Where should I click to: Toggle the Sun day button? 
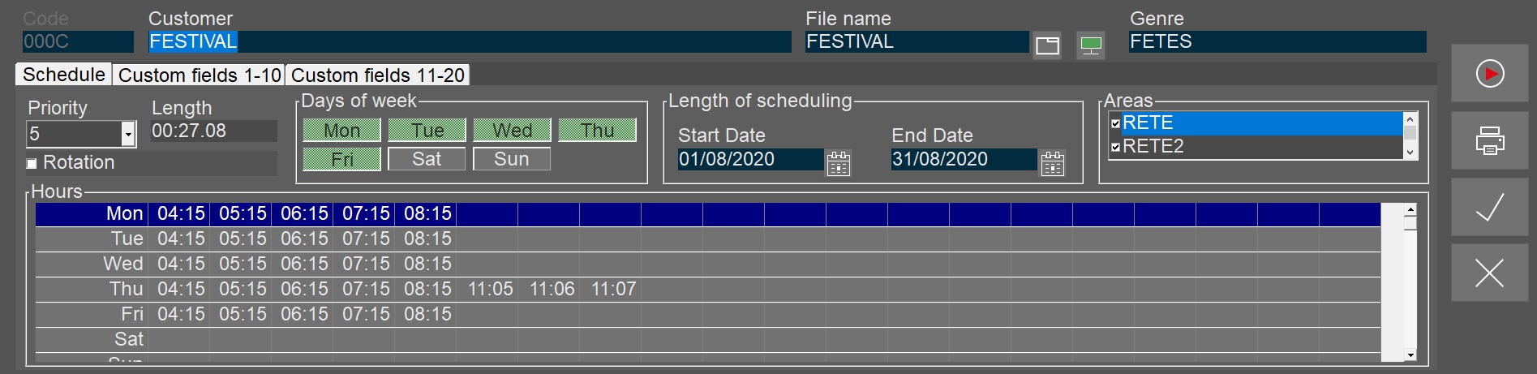tap(511, 159)
